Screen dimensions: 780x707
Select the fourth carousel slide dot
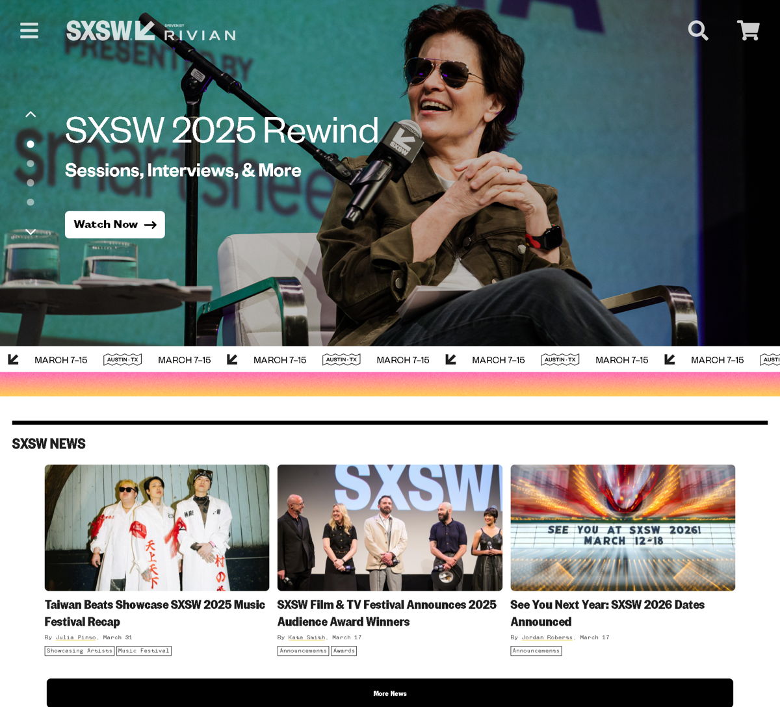tap(31, 203)
